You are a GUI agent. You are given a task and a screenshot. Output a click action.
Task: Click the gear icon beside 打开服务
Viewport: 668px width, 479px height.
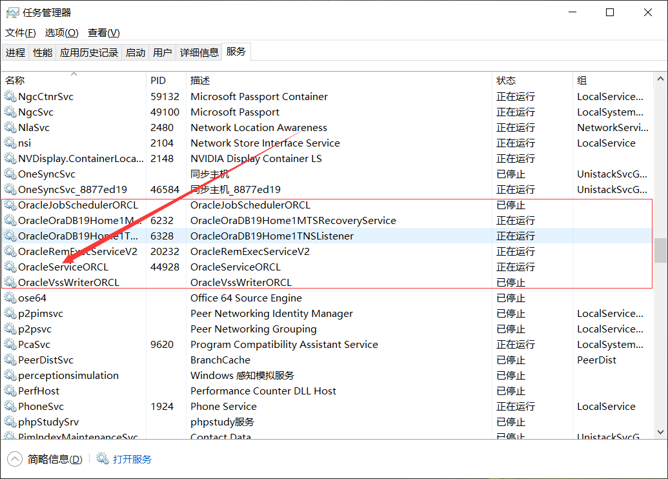pyautogui.click(x=103, y=459)
